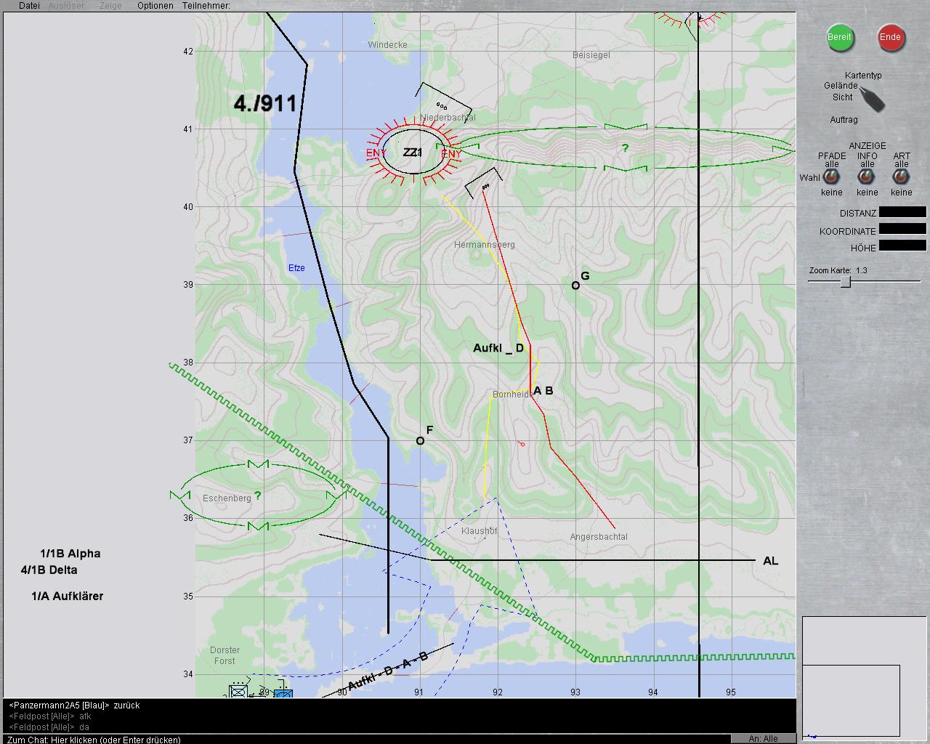Click the blue unit icon at map bottom

tap(283, 692)
